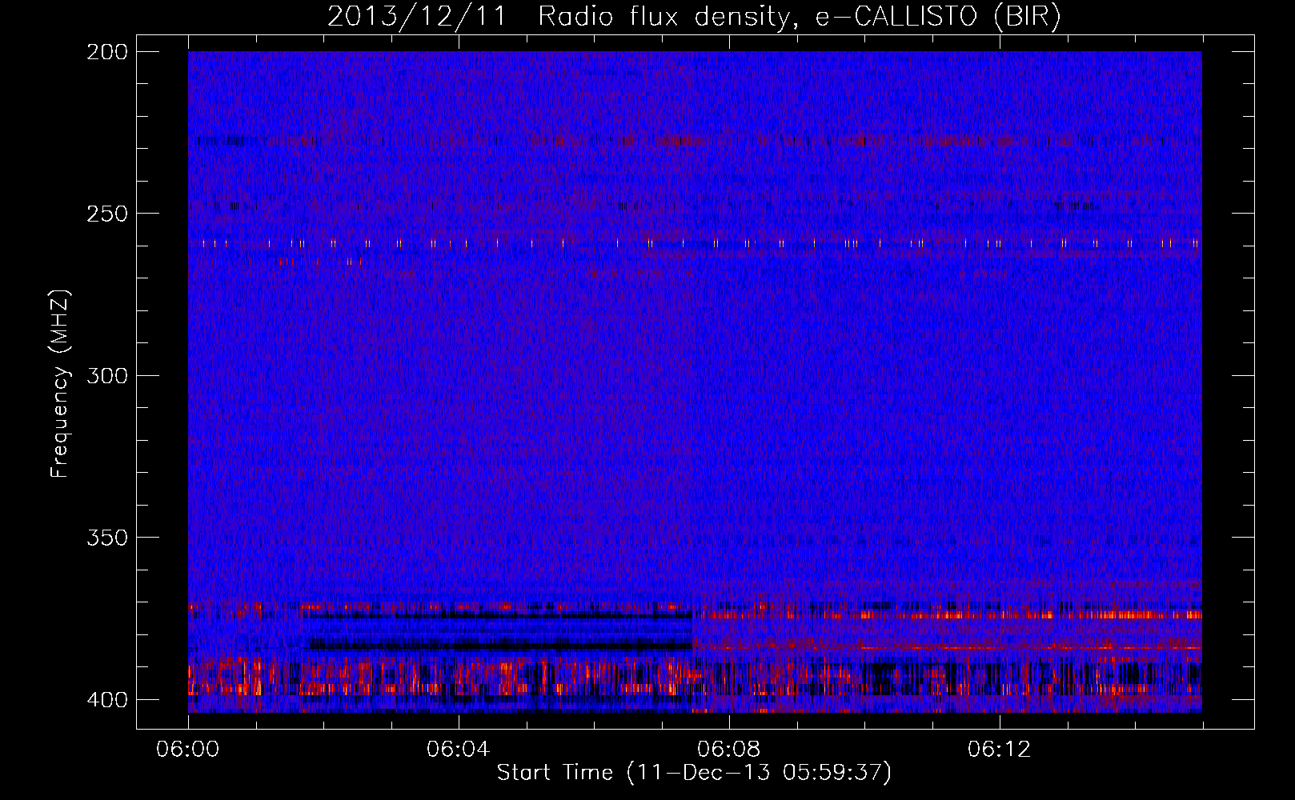1295x800 pixels.
Task: Click the 300 frequency tick label
Action: (x=107, y=375)
